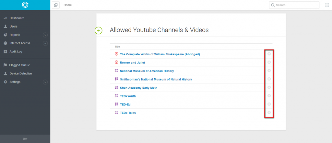Click the video icon beside Complete Works of Shakespeare
This screenshot has height=143, width=332.
point(116,54)
